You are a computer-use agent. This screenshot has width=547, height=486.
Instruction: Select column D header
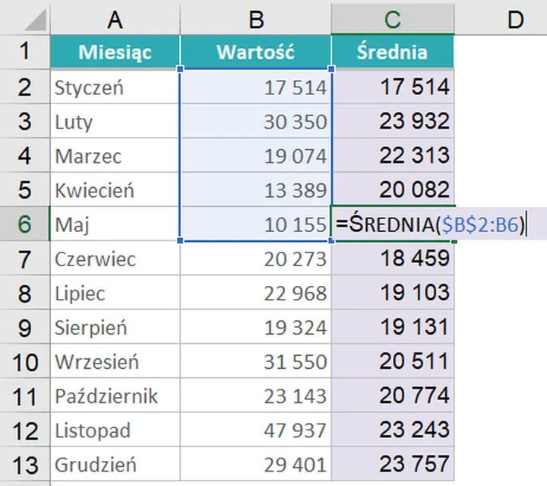tap(515, 18)
